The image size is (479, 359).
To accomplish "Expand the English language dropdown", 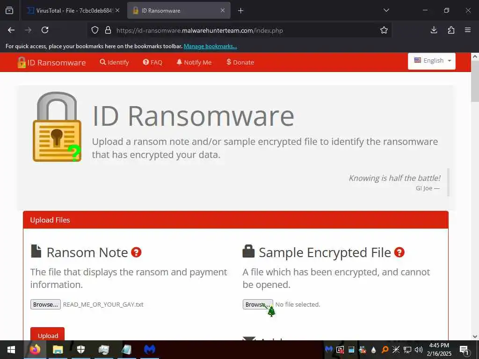I will (x=432, y=61).
